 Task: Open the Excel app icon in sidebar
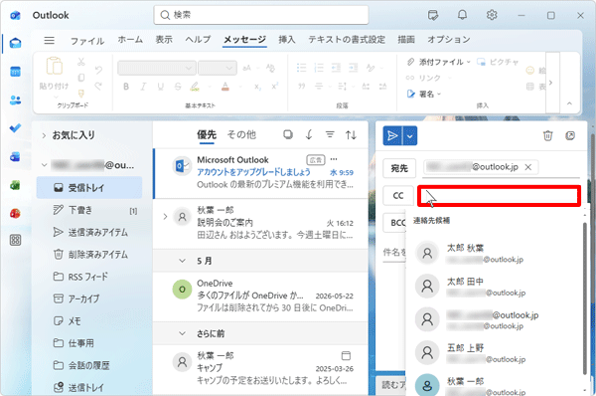[16, 185]
